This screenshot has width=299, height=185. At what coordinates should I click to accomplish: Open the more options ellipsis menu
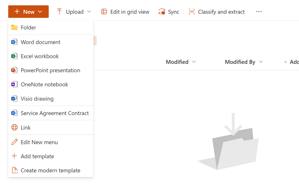pyautogui.click(x=259, y=12)
